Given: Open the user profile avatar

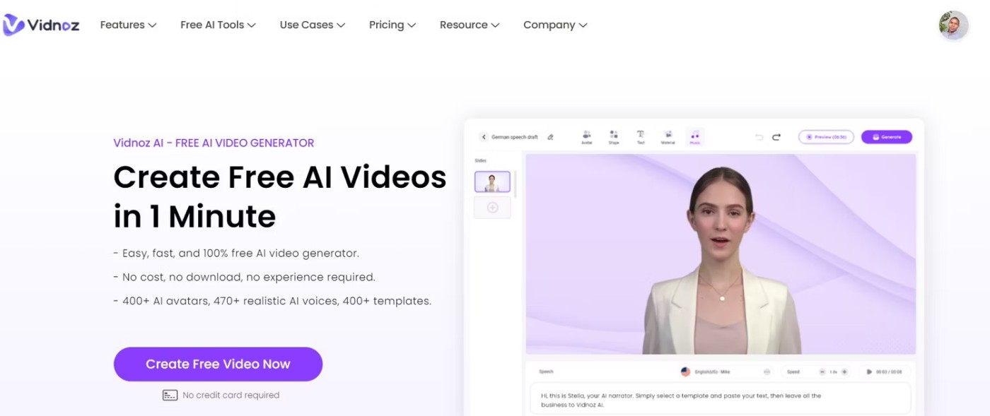Looking at the screenshot, I should (953, 25).
